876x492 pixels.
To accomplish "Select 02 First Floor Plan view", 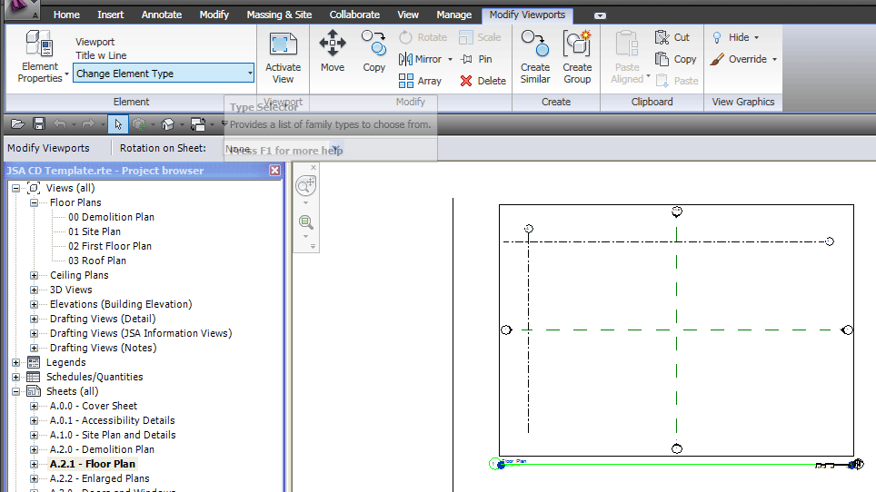I will coord(109,246).
